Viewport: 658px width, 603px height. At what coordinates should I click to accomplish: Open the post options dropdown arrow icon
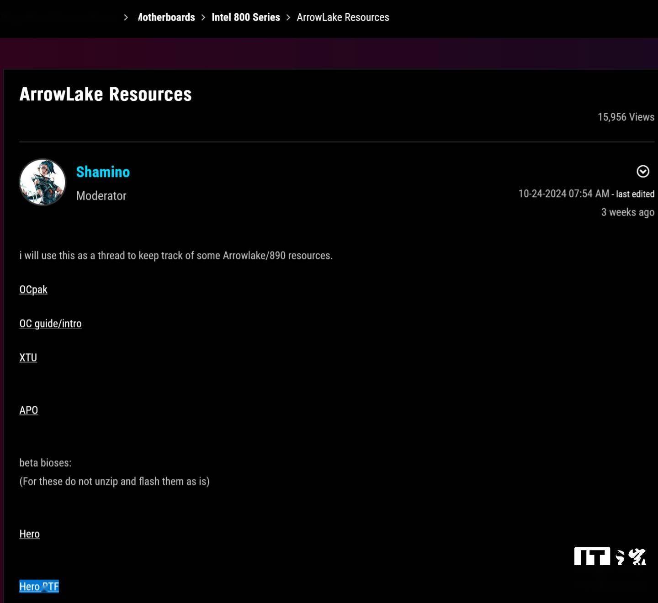[x=643, y=171]
